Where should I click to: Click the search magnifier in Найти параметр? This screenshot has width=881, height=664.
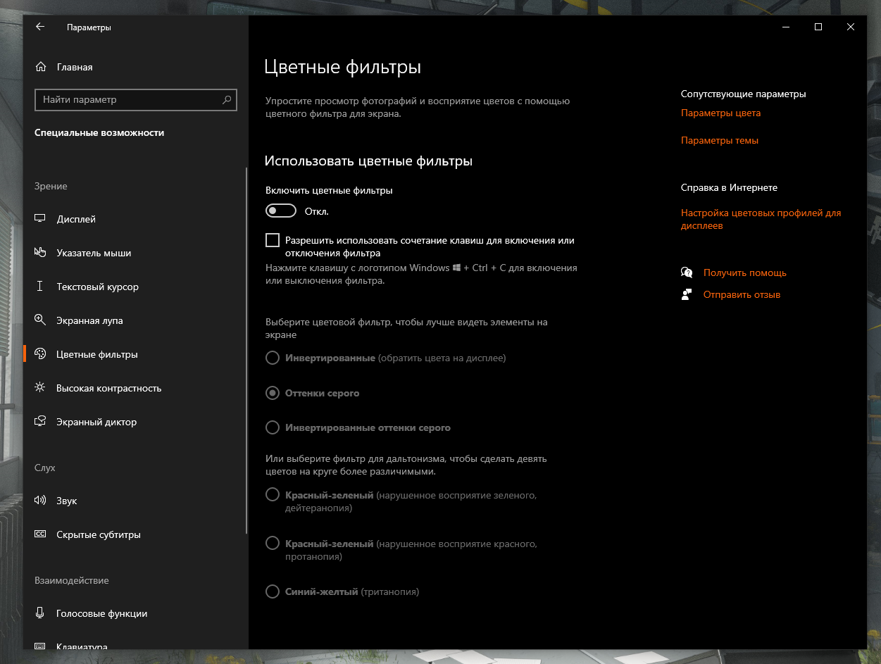pos(227,100)
